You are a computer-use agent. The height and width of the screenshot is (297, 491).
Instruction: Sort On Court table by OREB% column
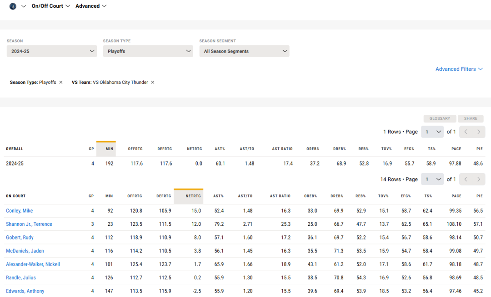(311, 196)
